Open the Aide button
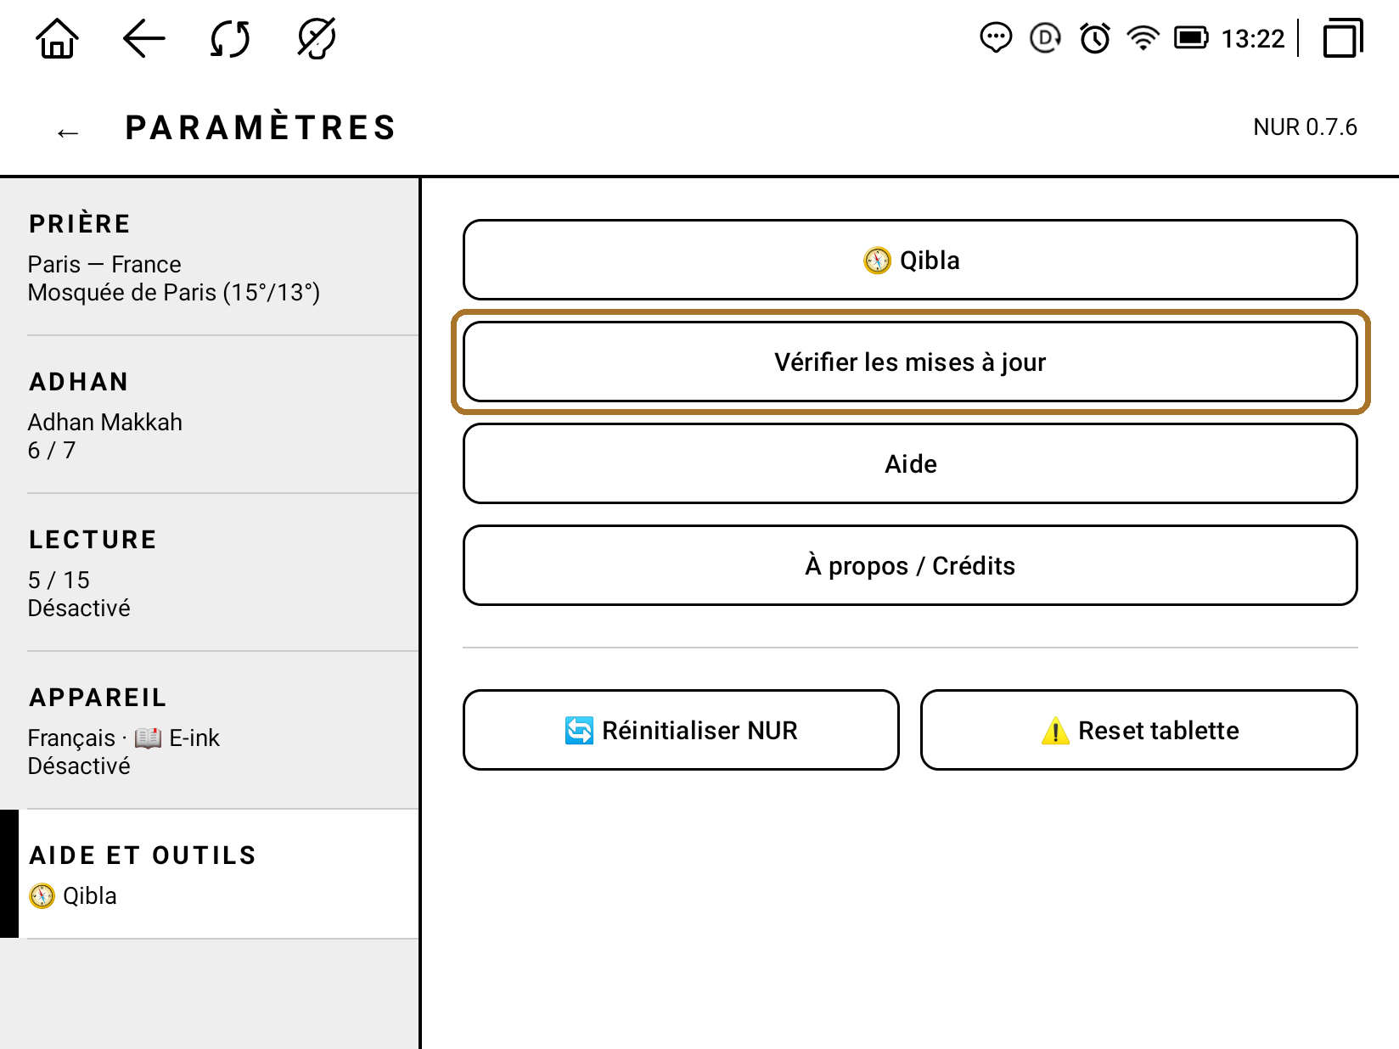Viewport: 1399px width, 1049px height. [910, 463]
